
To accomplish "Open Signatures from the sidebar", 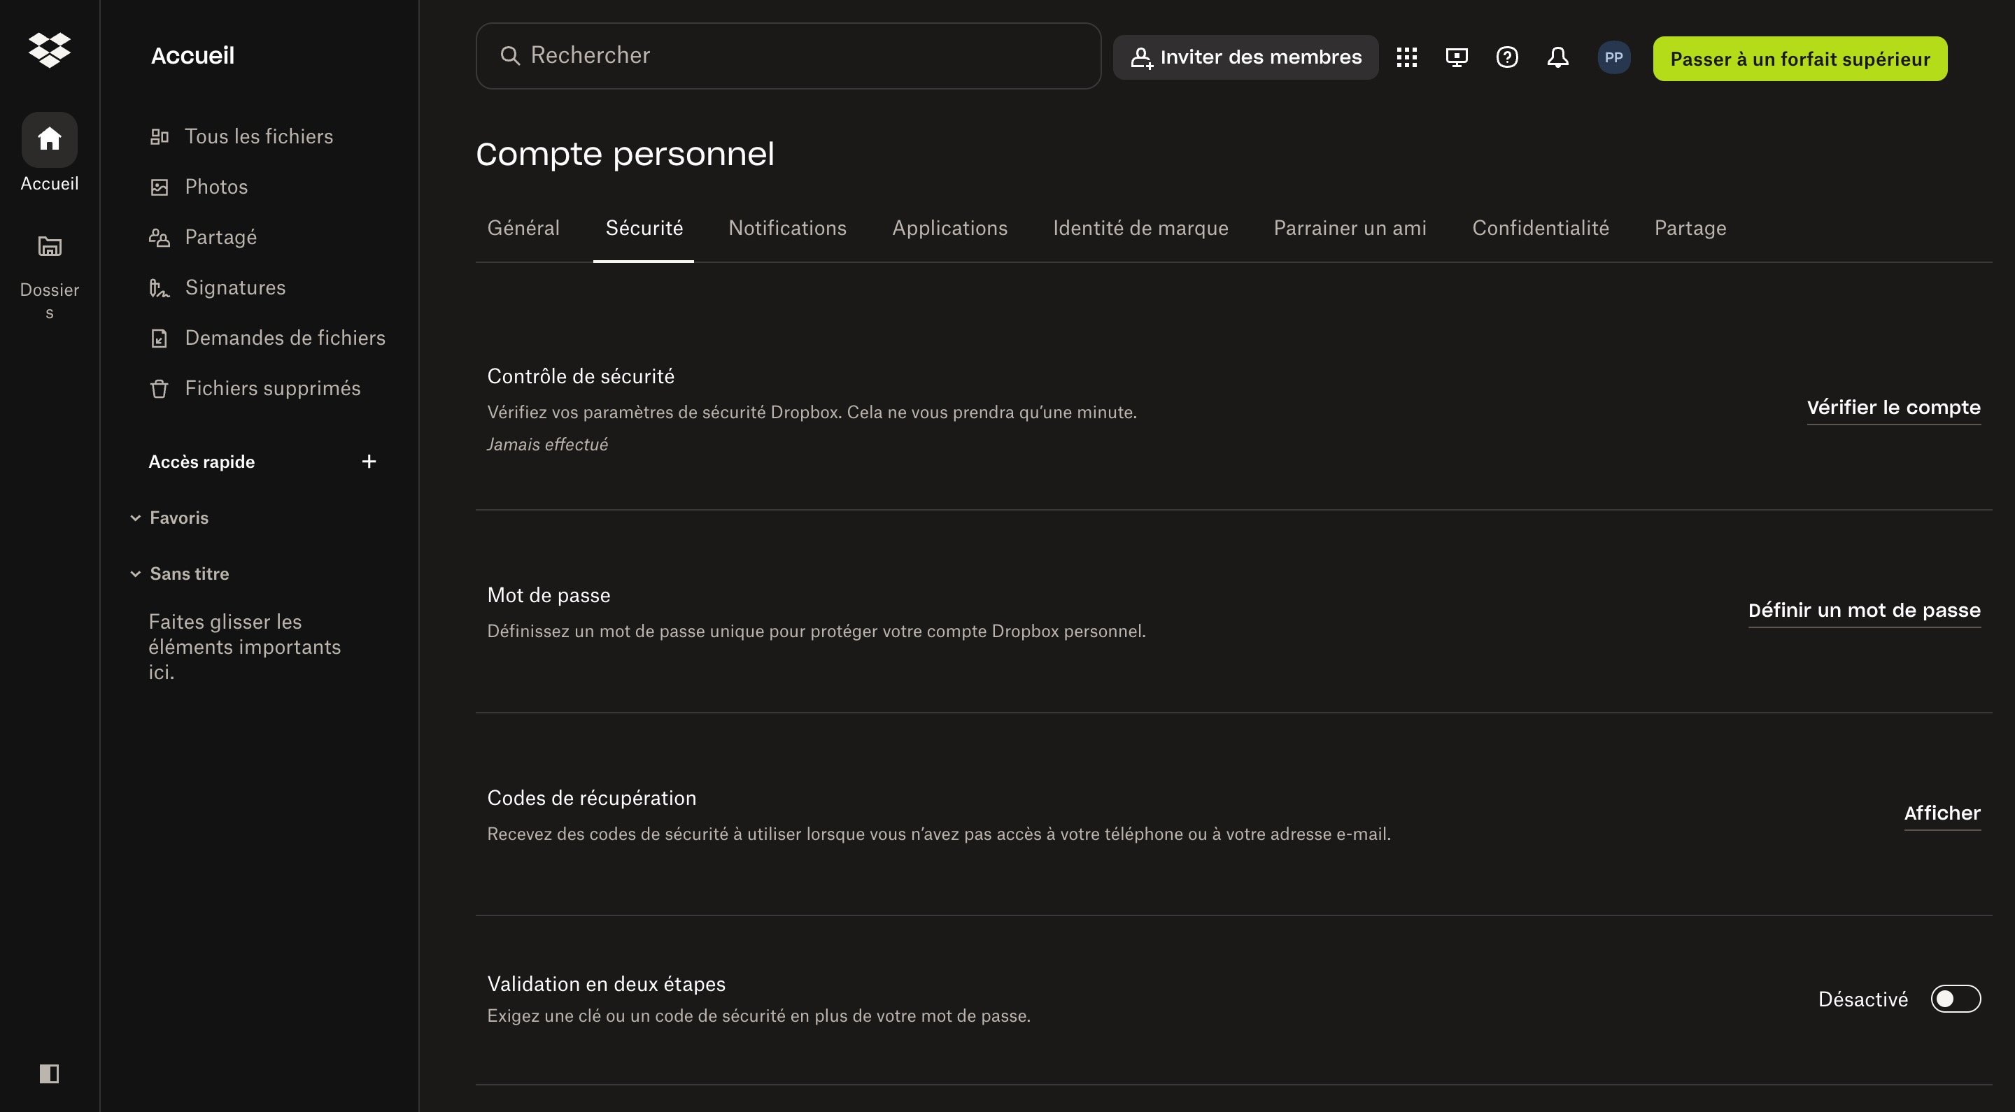I will [x=236, y=287].
